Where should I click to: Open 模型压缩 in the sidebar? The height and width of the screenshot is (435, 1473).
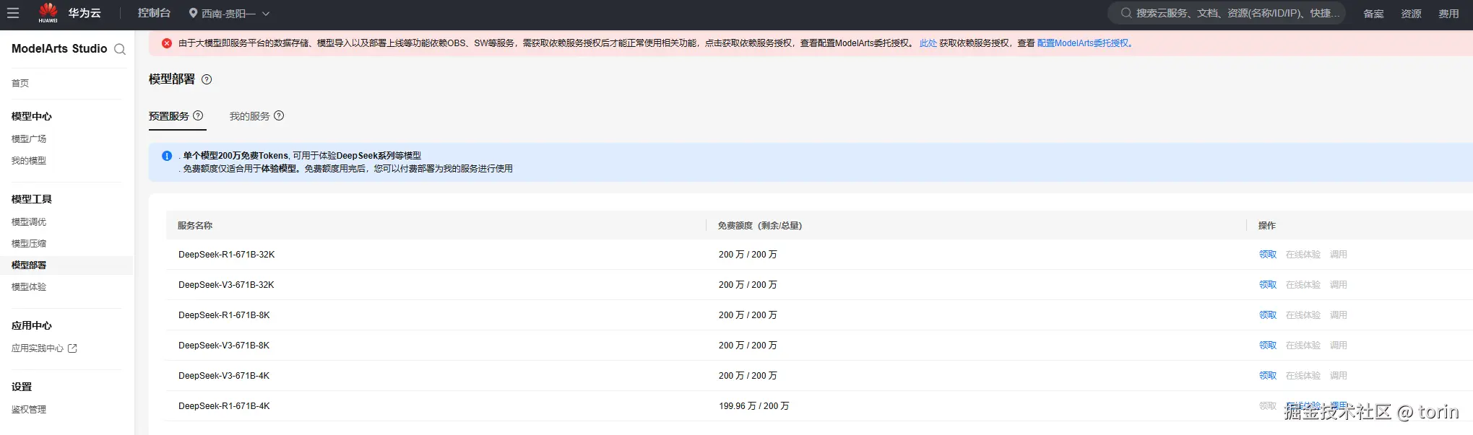[x=29, y=243]
